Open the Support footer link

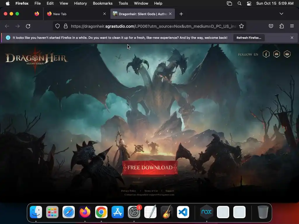tap(170, 191)
